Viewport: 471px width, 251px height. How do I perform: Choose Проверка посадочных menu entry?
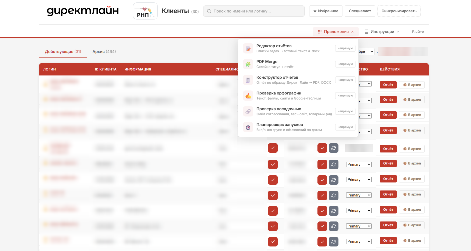pos(298,111)
